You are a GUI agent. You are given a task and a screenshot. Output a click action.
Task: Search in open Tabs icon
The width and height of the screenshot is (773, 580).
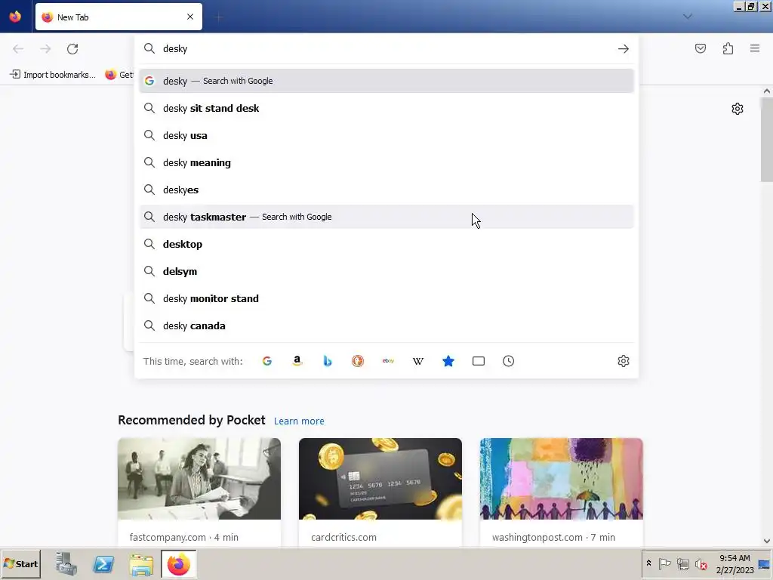click(x=478, y=361)
